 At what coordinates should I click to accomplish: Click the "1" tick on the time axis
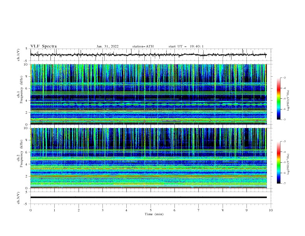[x=54, y=210]
